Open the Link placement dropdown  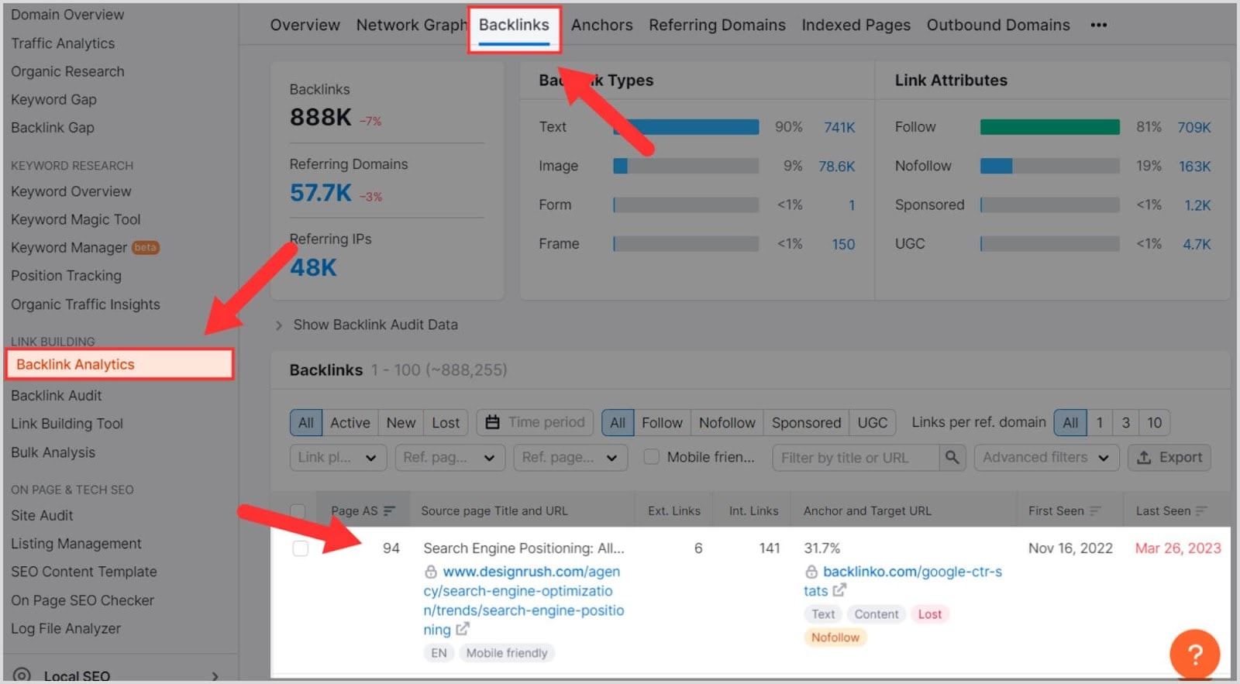coord(337,458)
